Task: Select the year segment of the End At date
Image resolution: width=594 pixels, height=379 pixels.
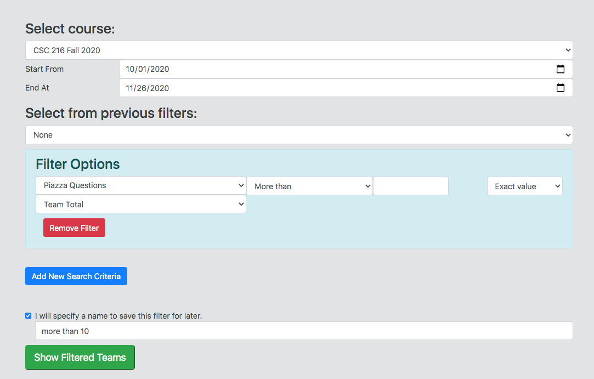Action: click(160, 88)
